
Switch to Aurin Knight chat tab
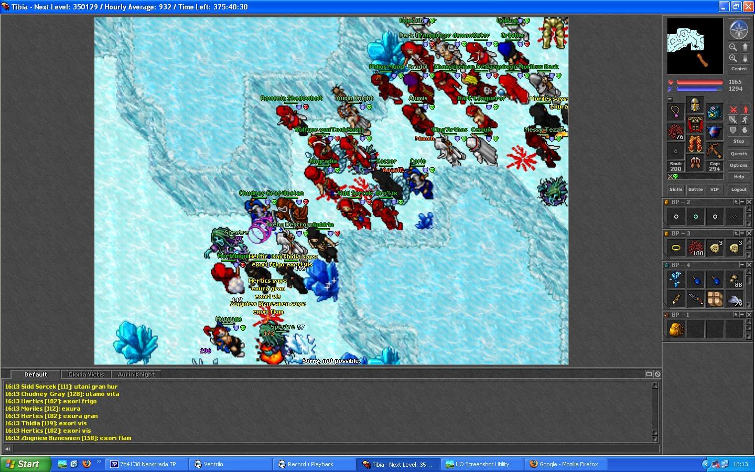point(136,374)
